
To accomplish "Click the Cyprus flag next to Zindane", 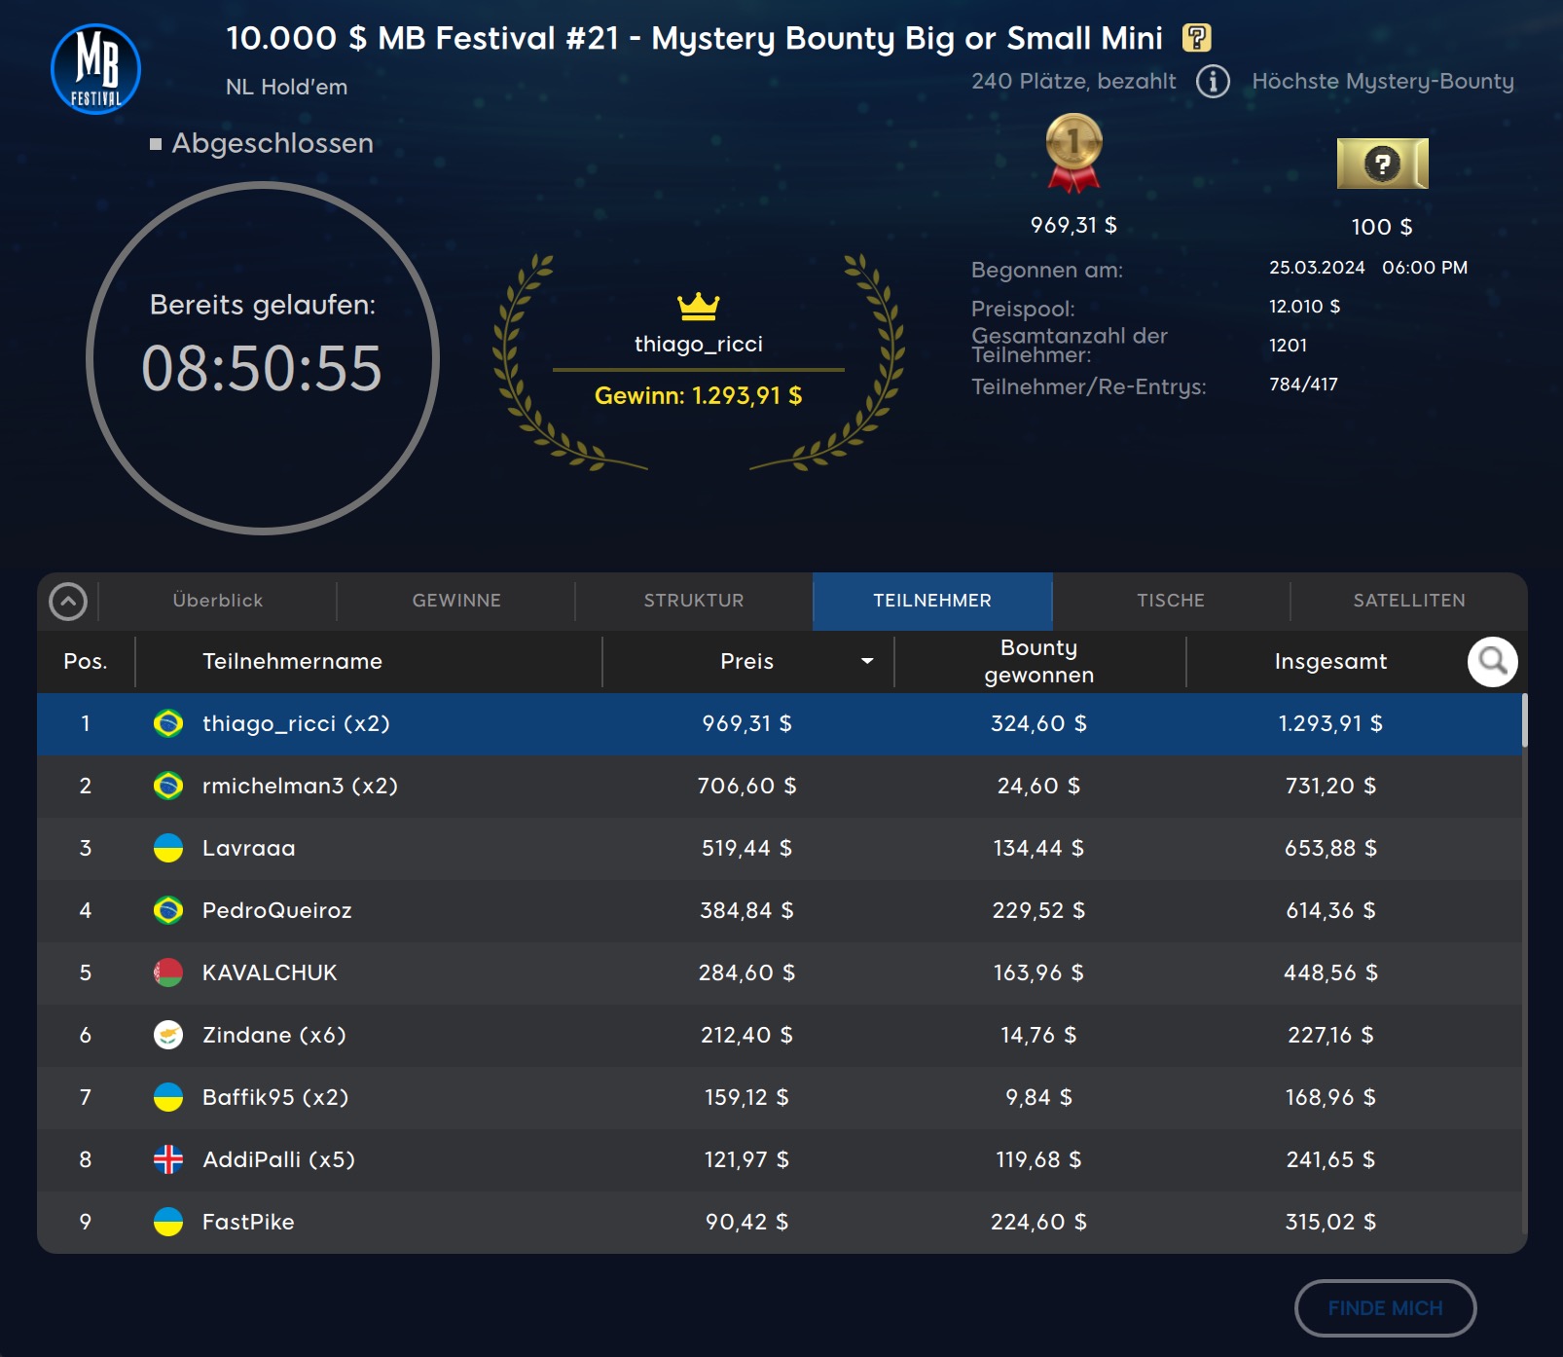I will pyautogui.click(x=168, y=1035).
